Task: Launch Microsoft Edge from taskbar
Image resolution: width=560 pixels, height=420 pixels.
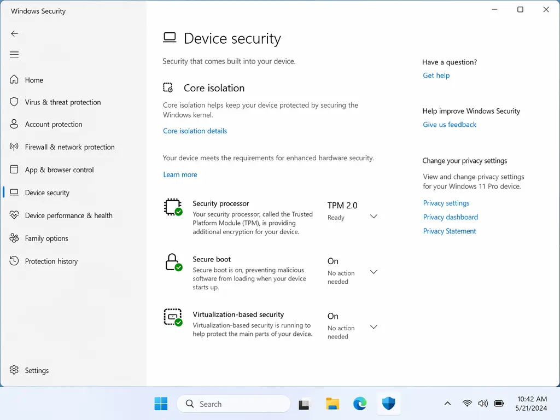Action: click(x=360, y=404)
